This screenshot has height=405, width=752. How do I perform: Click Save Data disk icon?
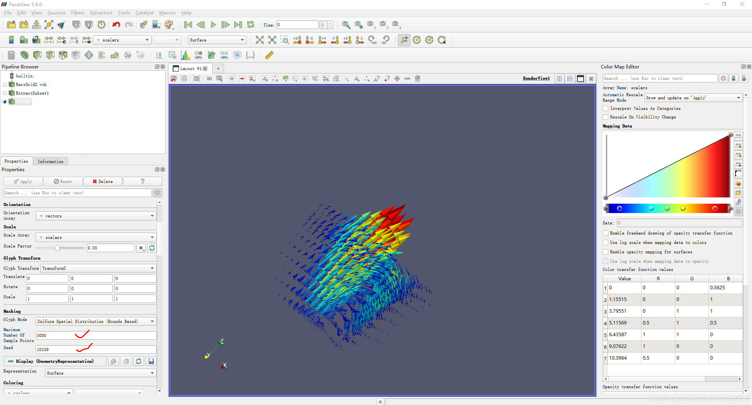[x=36, y=25]
